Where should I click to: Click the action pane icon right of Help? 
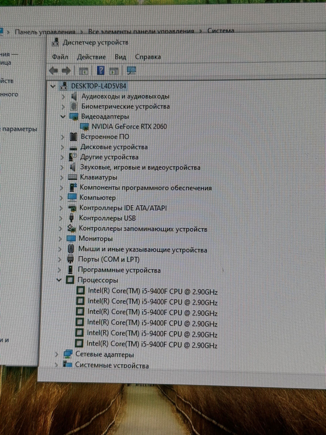point(114,71)
